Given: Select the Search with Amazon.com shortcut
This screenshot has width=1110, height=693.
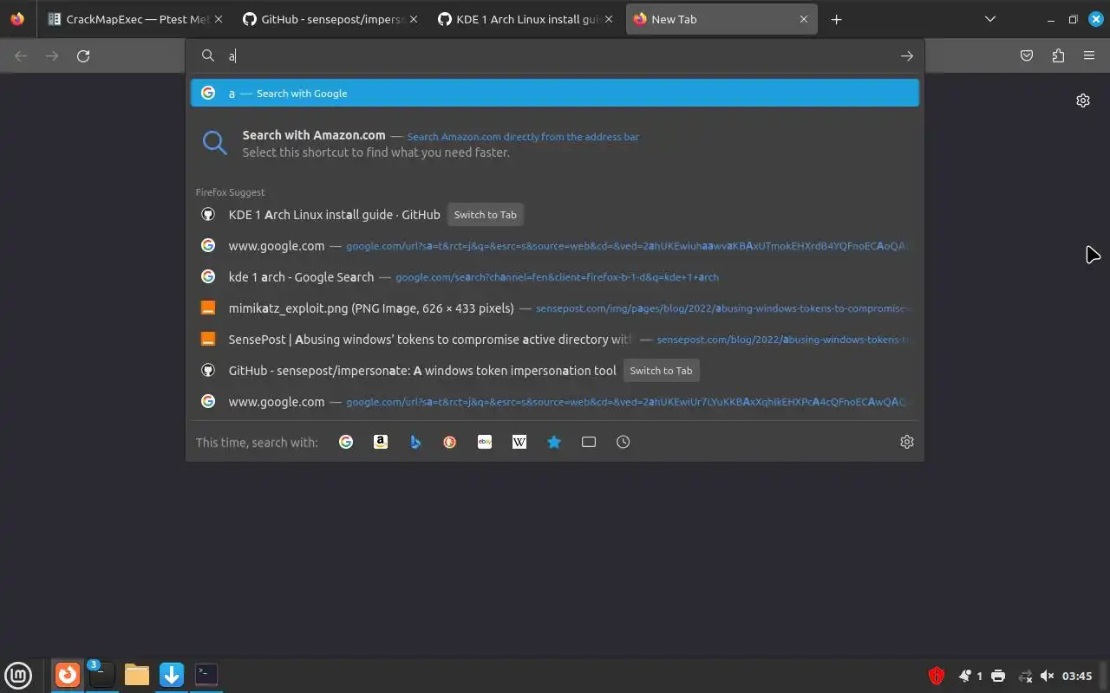Looking at the screenshot, I should click(555, 143).
